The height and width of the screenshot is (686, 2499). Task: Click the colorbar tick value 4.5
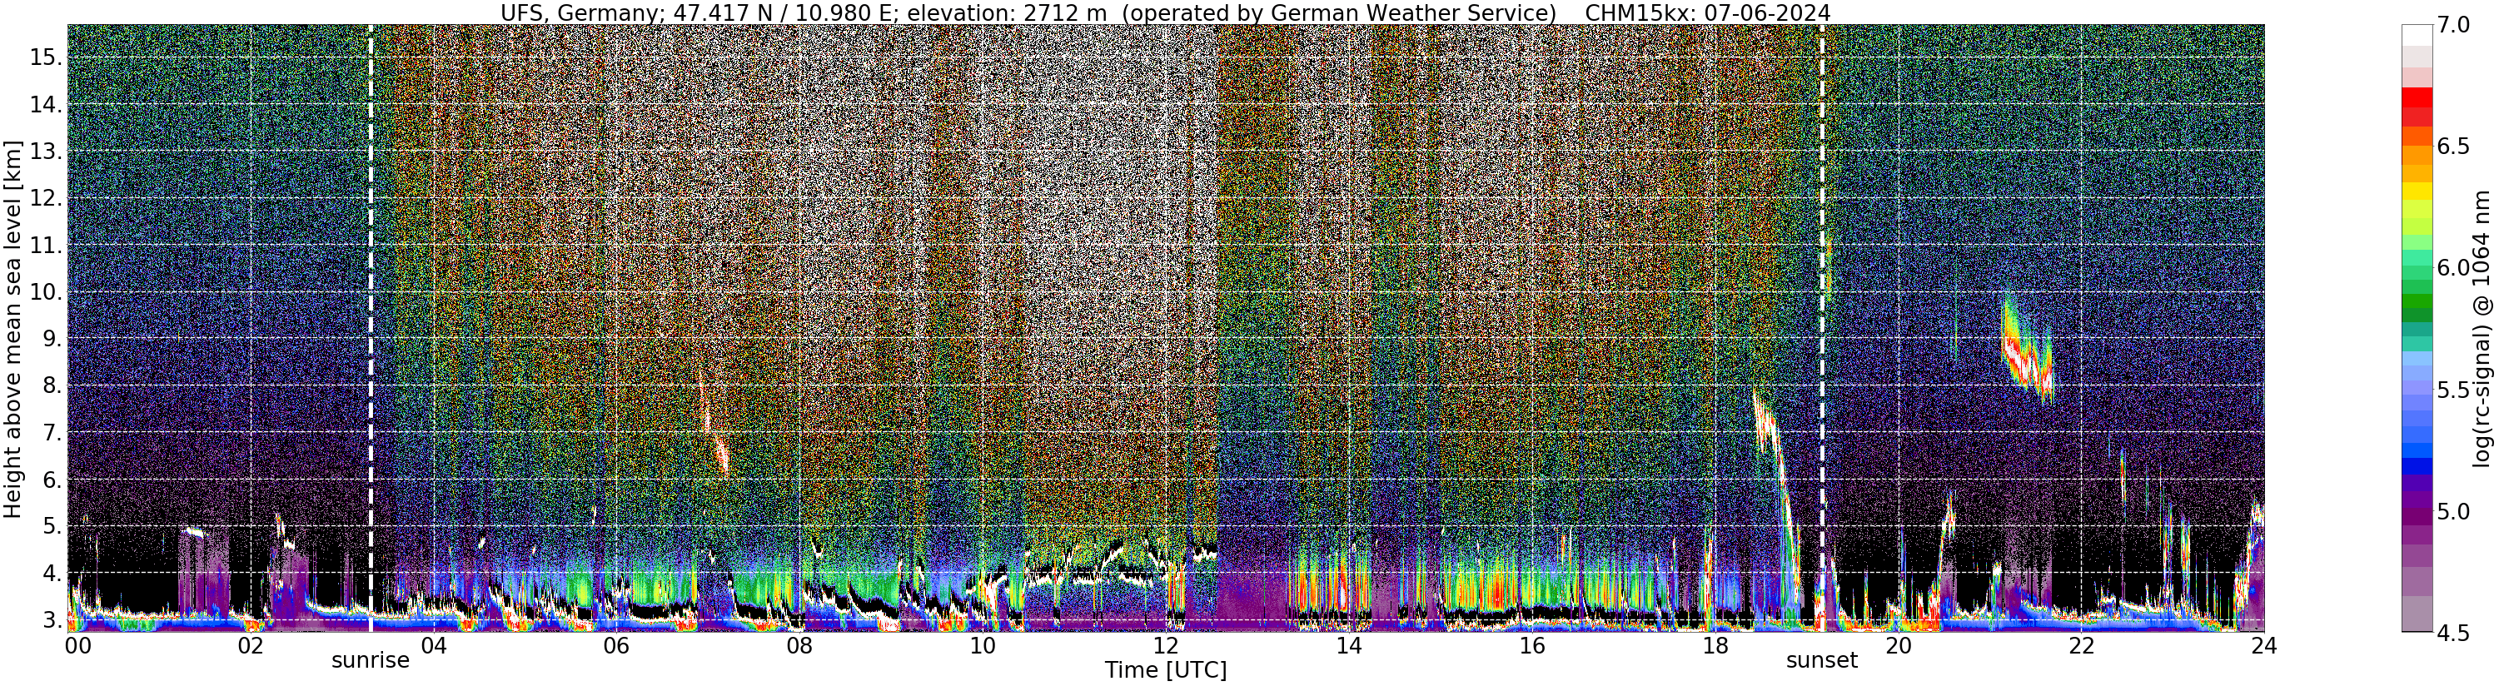tap(2453, 633)
